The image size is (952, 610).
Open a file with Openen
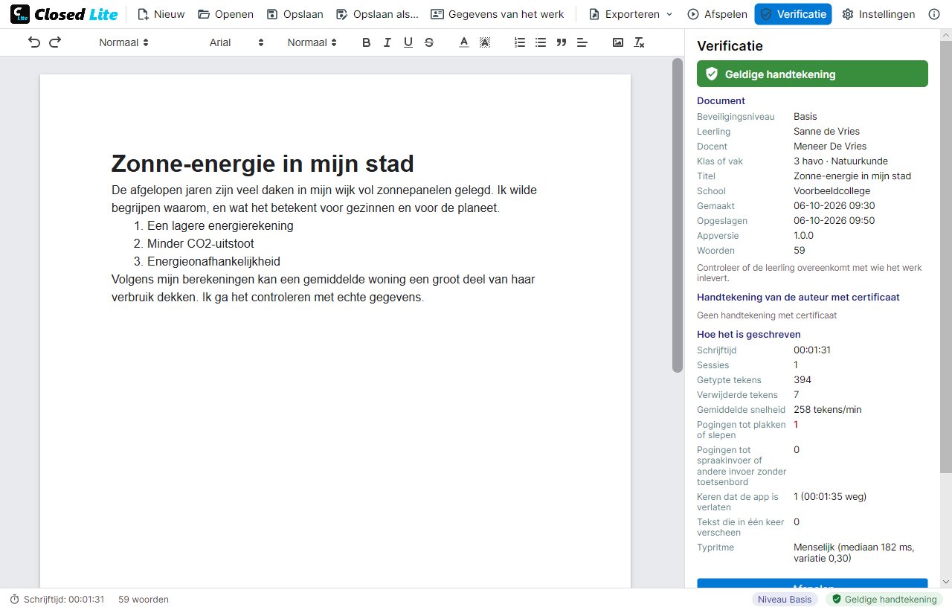point(225,14)
